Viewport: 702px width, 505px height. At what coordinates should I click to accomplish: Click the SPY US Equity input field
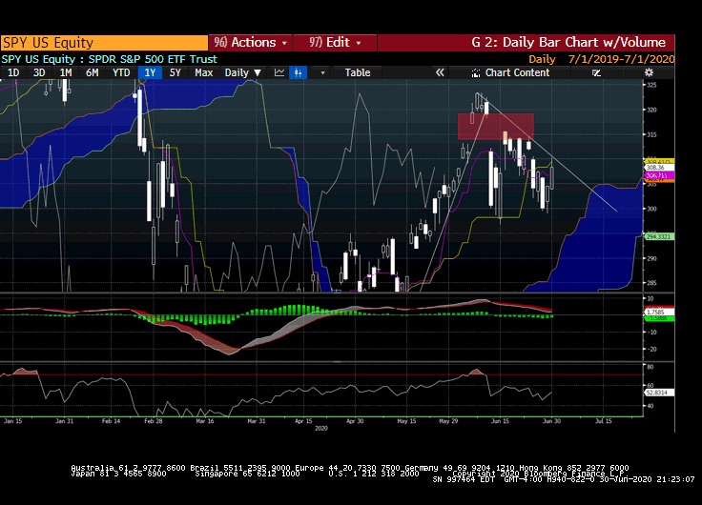[104, 43]
